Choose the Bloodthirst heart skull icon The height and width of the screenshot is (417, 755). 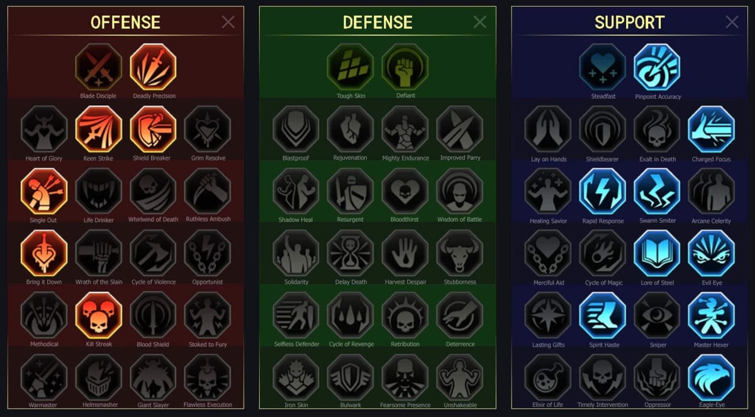tap(405, 191)
